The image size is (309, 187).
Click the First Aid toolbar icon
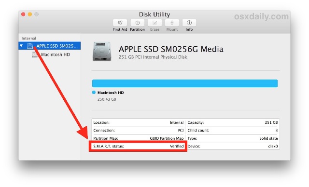120,23
